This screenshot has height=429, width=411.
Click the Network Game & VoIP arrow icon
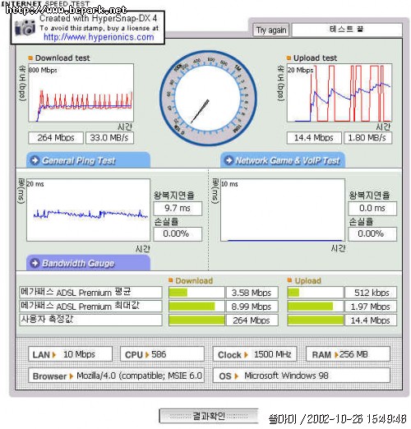tap(229, 160)
